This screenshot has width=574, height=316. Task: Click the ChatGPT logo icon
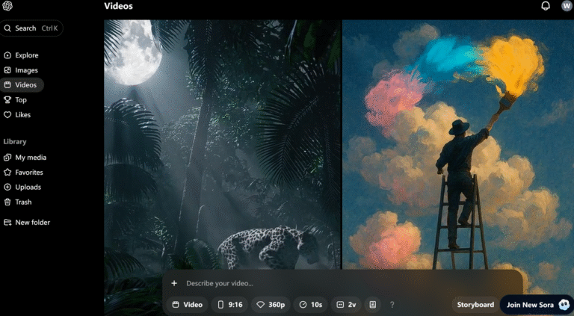7,6
